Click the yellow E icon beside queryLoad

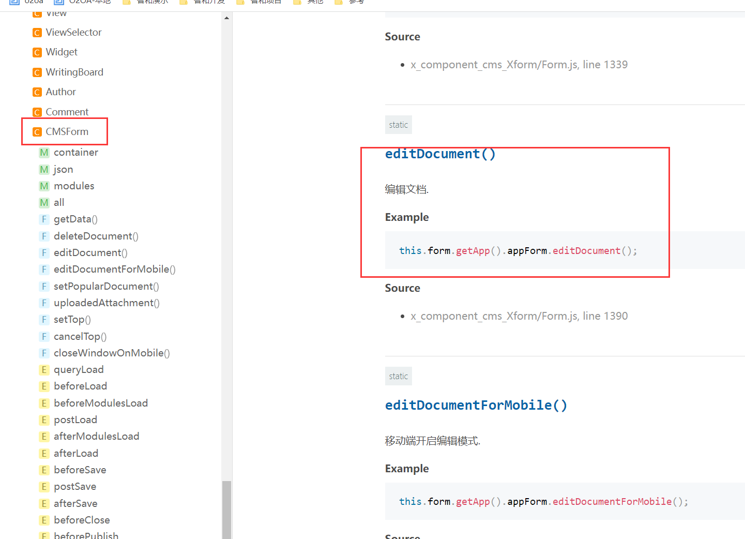44,370
